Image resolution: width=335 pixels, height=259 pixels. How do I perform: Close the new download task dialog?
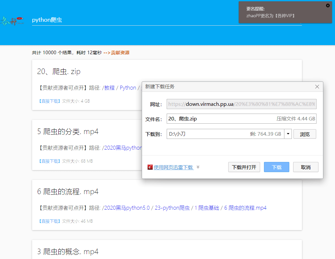(x=317, y=87)
